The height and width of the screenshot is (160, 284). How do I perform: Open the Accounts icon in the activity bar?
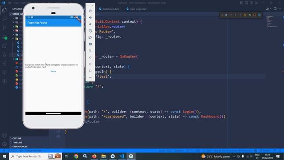point(4,135)
